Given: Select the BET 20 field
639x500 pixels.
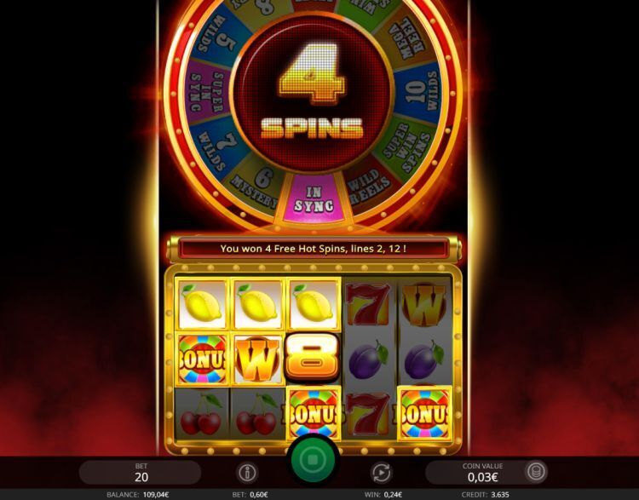Looking at the screenshot, I should [x=140, y=473].
